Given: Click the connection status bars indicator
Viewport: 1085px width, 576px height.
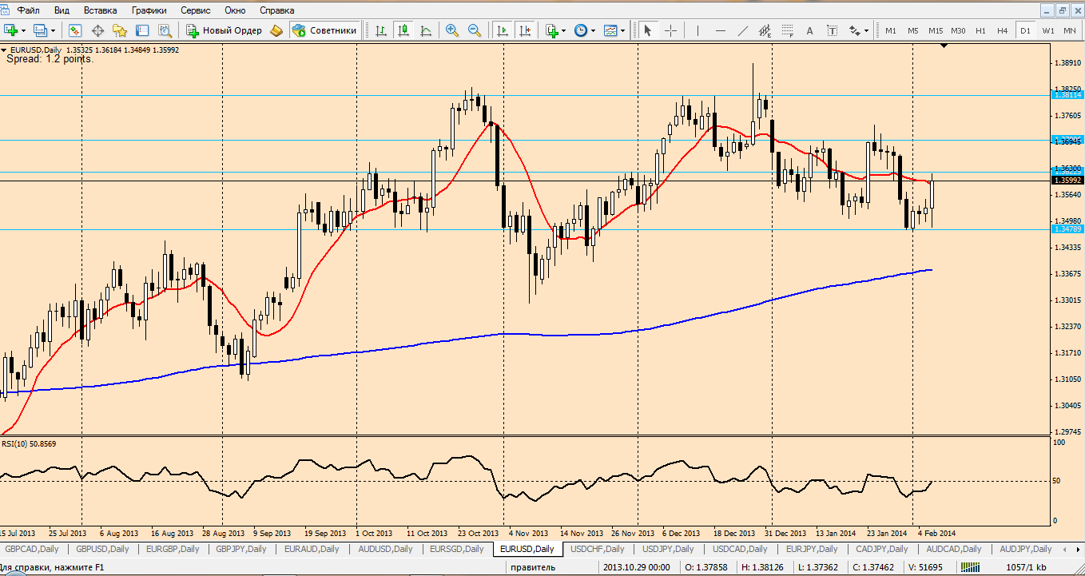Looking at the screenshot, I should click(971, 567).
